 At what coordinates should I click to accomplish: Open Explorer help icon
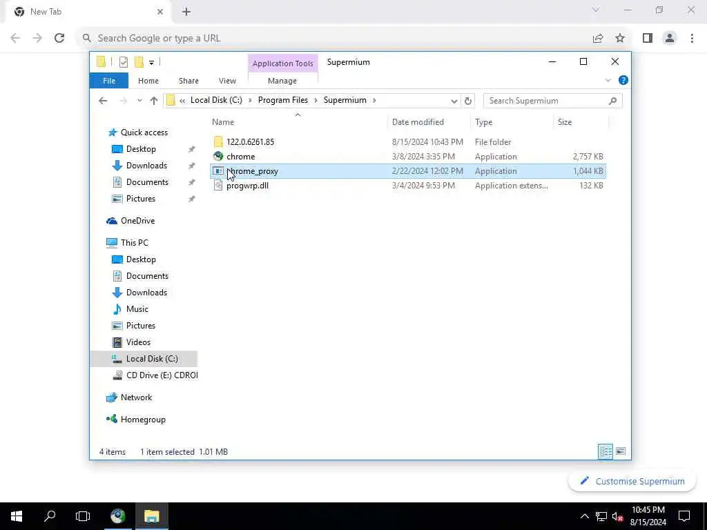tap(623, 80)
